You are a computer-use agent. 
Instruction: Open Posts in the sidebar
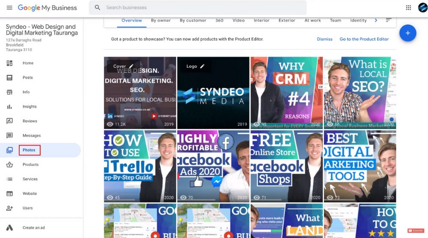pos(27,77)
